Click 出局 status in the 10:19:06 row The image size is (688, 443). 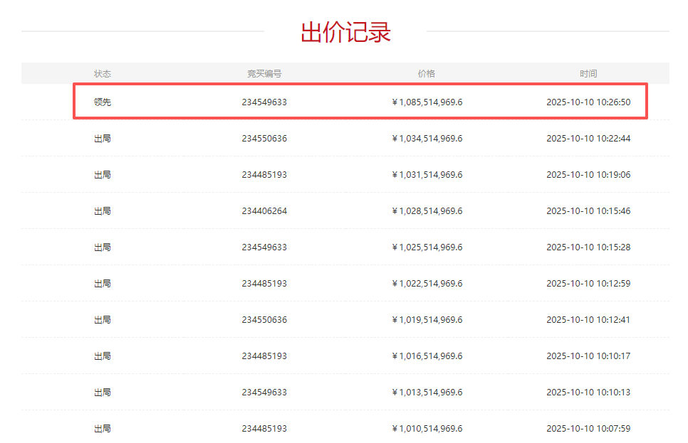(103, 175)
